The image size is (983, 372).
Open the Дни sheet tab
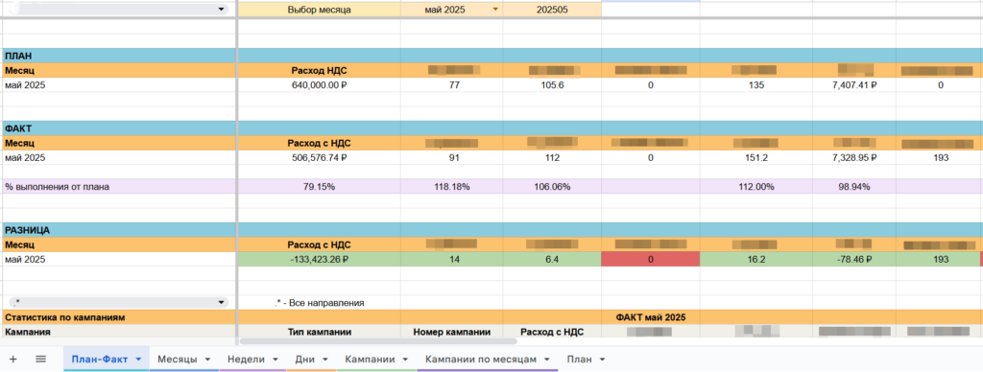point(305,360)
